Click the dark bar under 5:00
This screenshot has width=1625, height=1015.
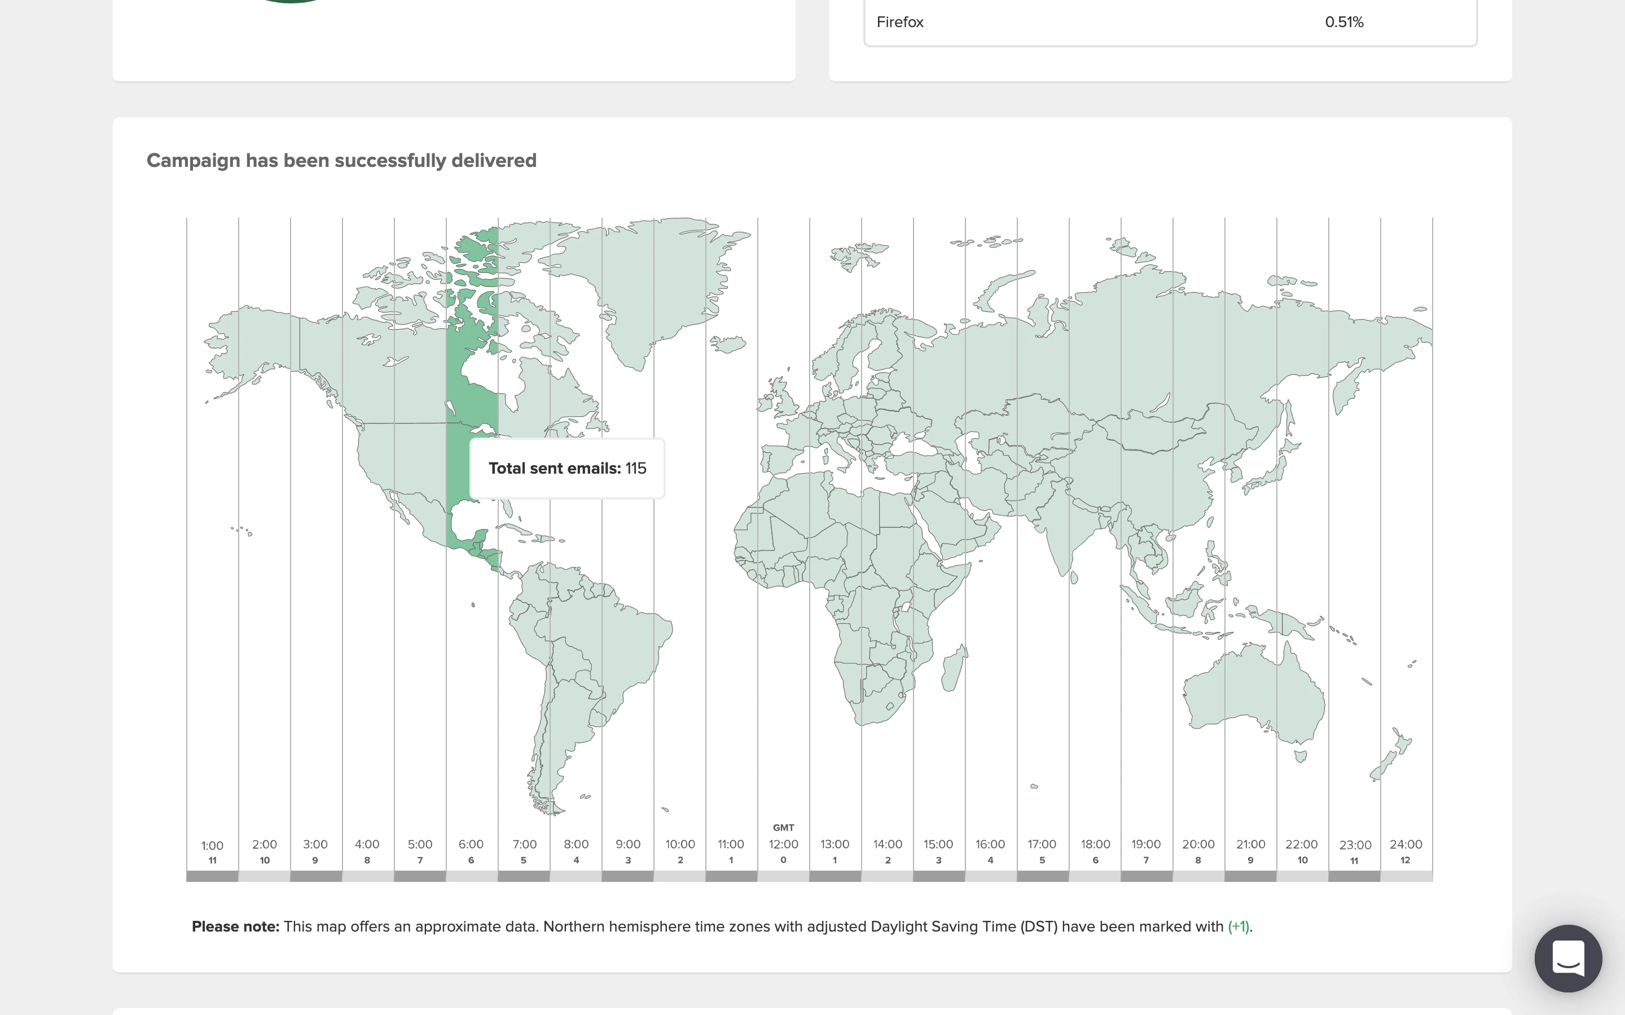(420, 876)
